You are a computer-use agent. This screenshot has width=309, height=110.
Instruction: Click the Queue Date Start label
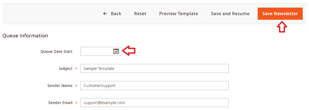(x=56, y=51)
